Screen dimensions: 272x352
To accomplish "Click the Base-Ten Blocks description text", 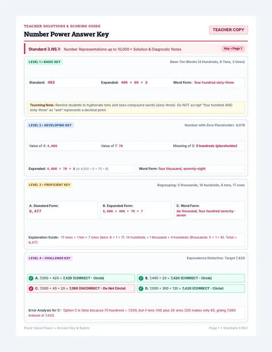I will pyautogui.click(x=207, y=62).
